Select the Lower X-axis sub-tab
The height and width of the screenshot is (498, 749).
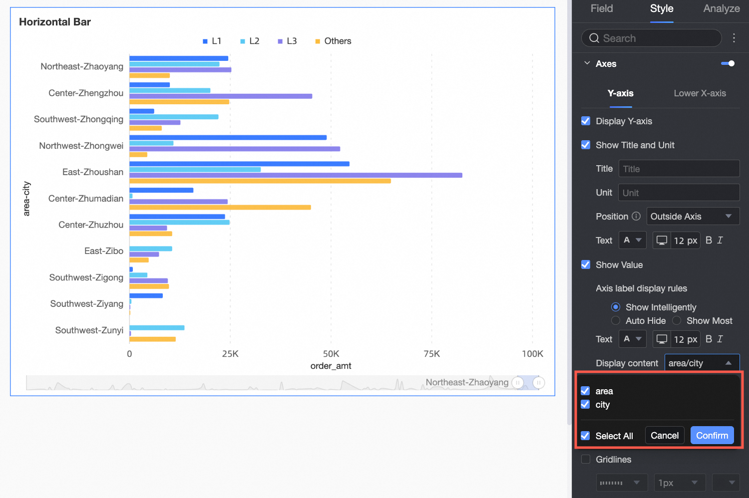700,93
